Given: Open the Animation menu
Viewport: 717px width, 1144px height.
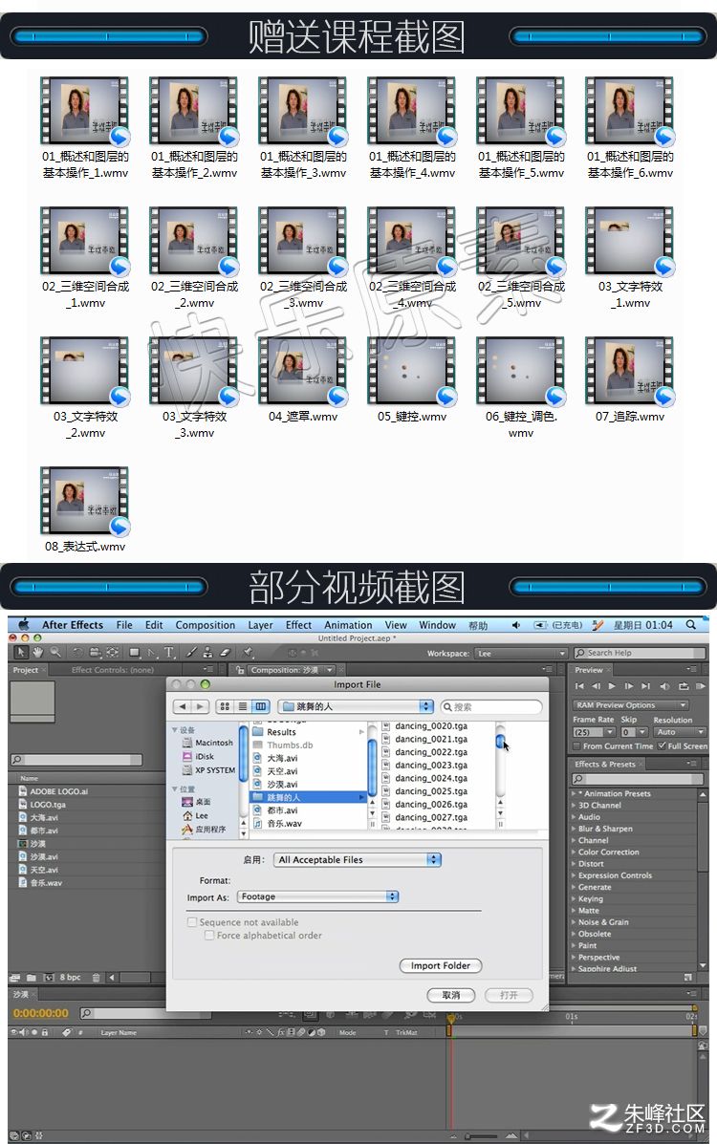Looking at the screenshot, I should click(348, 625).
